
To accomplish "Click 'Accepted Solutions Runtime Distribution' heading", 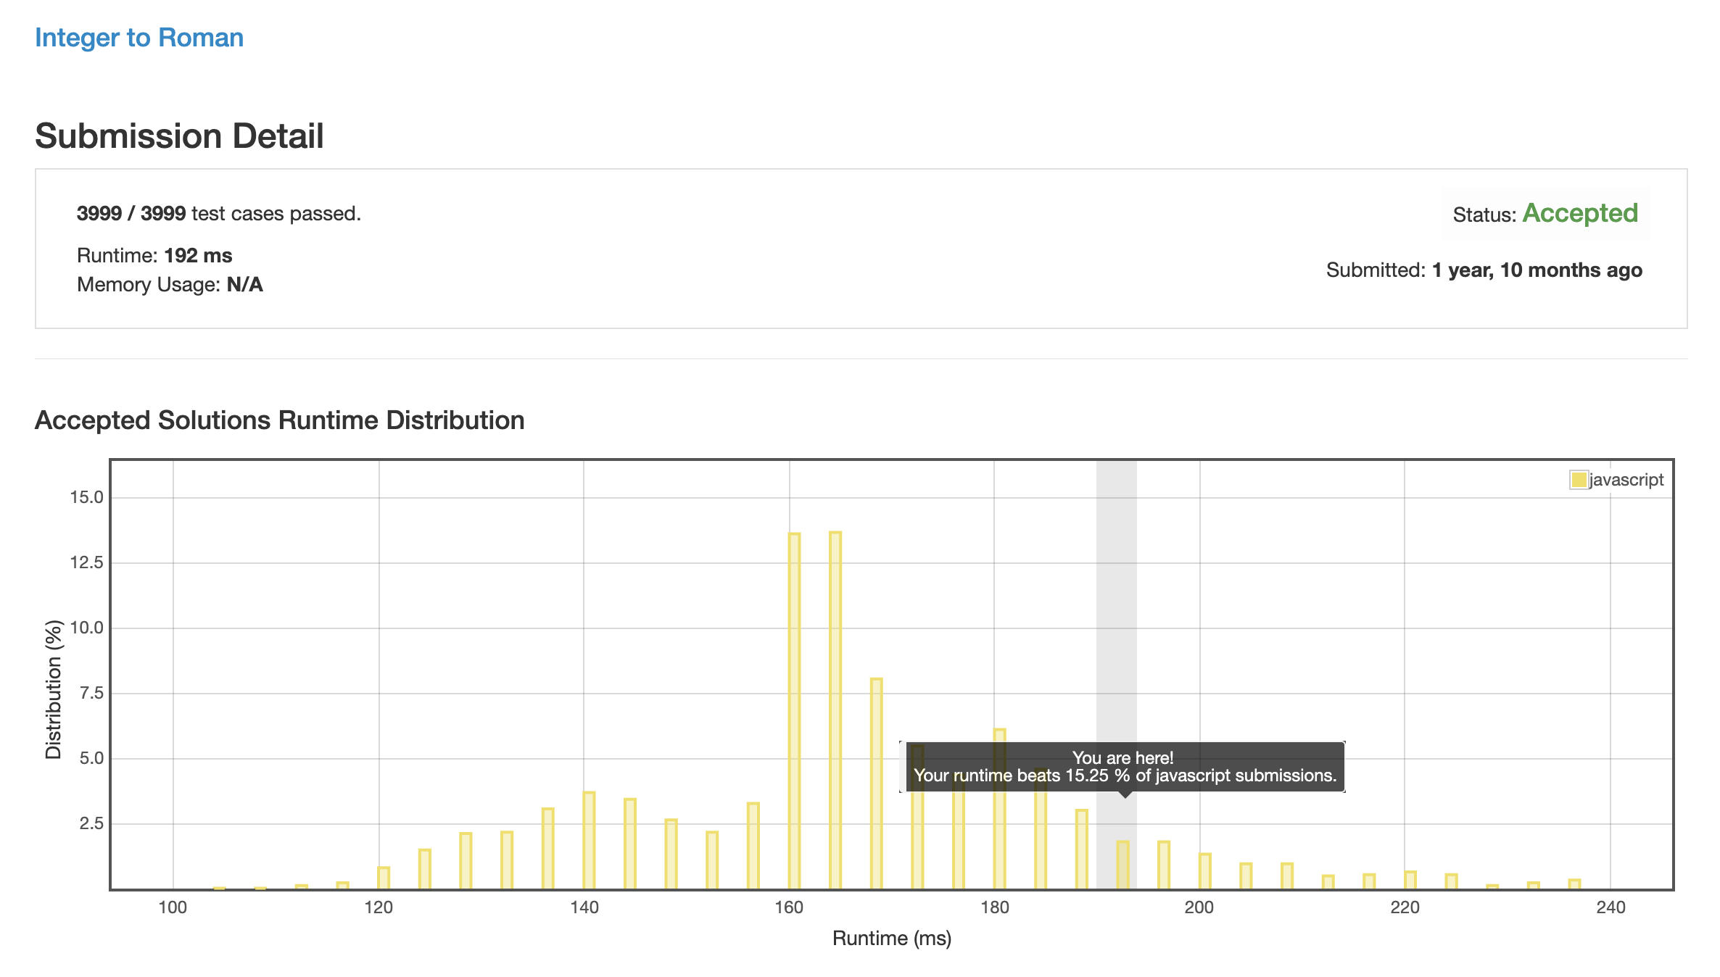I will click(280, 420).
